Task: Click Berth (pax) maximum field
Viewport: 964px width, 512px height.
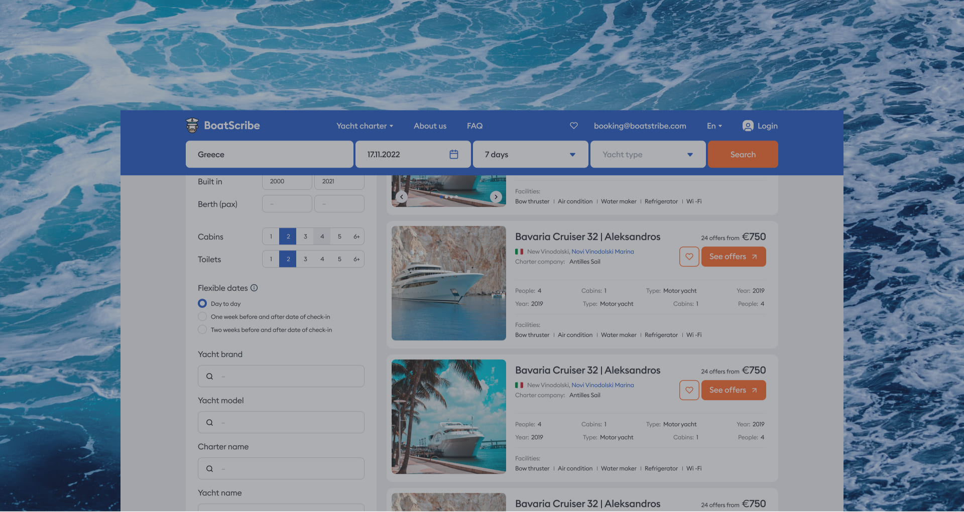Action: point(339,204)
